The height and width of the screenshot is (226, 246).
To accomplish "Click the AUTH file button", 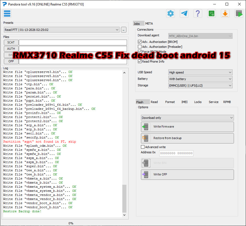I will click(x=11, y=49).
